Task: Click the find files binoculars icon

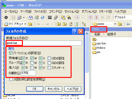Action: [69, 18]
